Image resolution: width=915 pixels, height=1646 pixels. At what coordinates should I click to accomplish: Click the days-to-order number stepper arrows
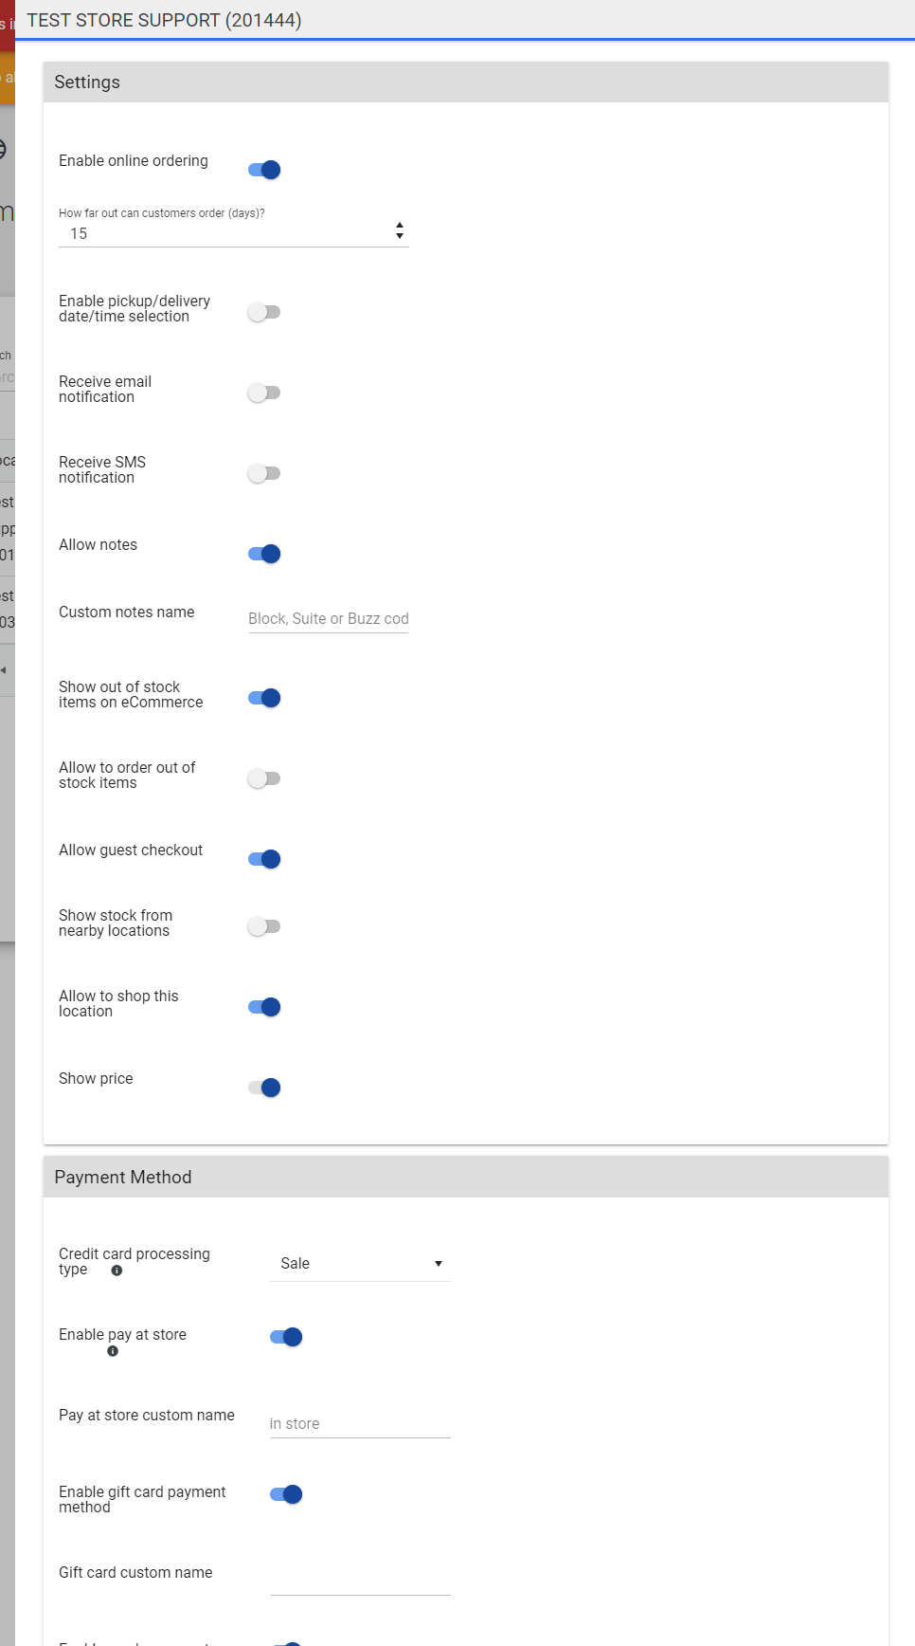coord(400,230)
